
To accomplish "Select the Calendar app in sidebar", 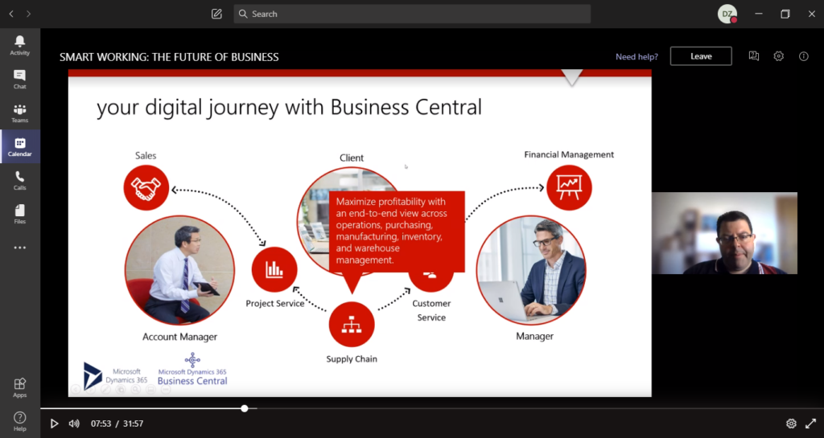I will 19,147.
